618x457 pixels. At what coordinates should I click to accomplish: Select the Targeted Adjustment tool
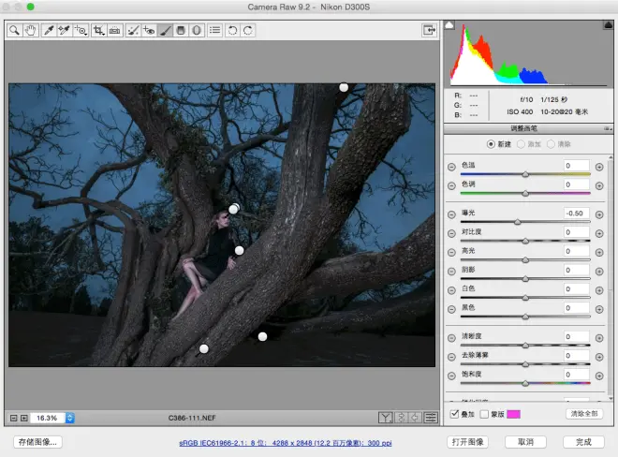click(81, 30)
